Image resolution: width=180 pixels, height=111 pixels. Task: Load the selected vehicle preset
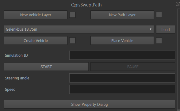coord(166,29)
